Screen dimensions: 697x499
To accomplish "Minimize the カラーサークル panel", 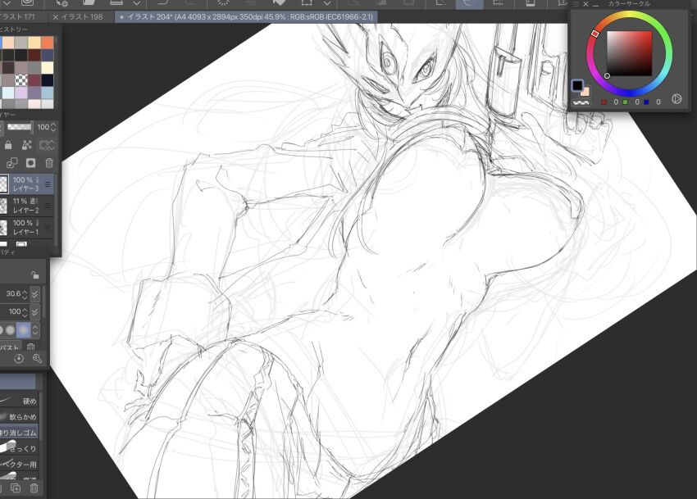I will 595,4.
